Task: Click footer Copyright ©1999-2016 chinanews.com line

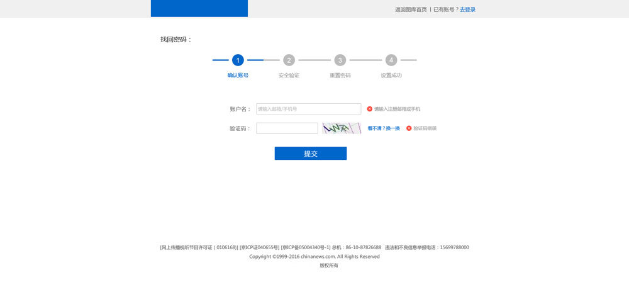Action: [x=314, y=257]
